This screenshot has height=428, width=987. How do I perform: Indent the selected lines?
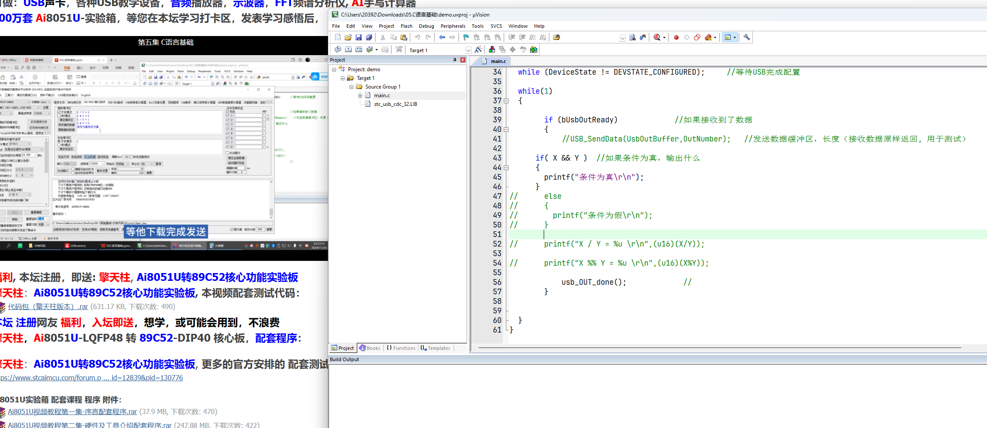click(x=512, y=37)
